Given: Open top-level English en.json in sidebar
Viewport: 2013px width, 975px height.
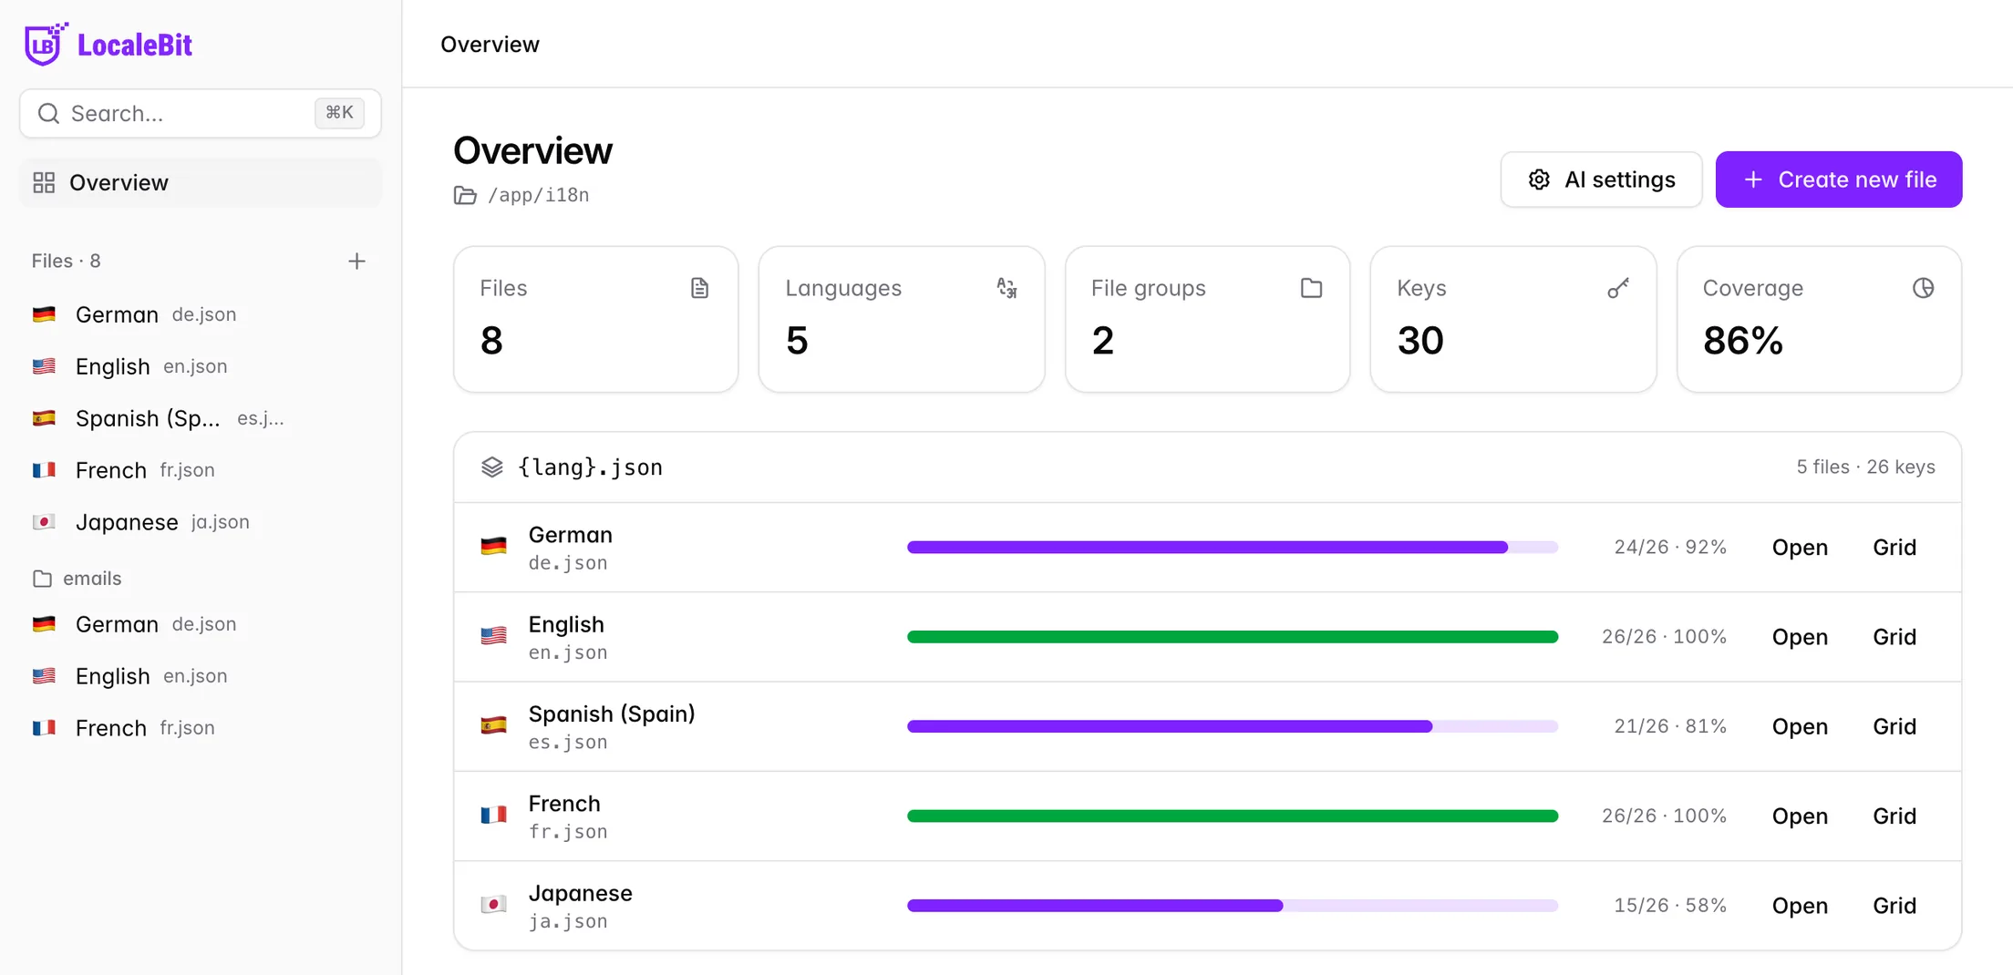Looking at the screenshot, I should coord(201,366).
